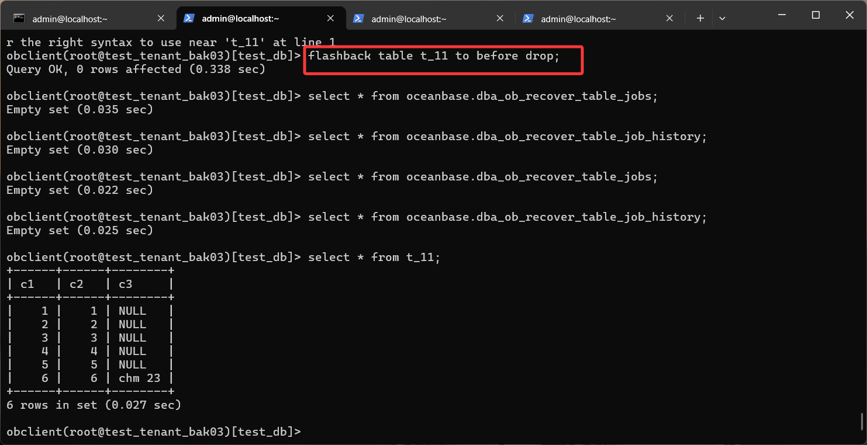Close the fourth admin@localhost tab
867x445 pixels.
[669, 18]
